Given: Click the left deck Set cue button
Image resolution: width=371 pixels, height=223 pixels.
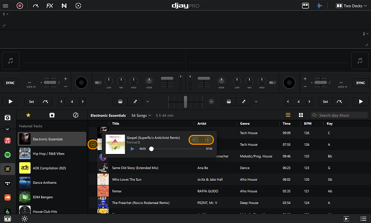Looking at the screenshot, I should 31,101.
